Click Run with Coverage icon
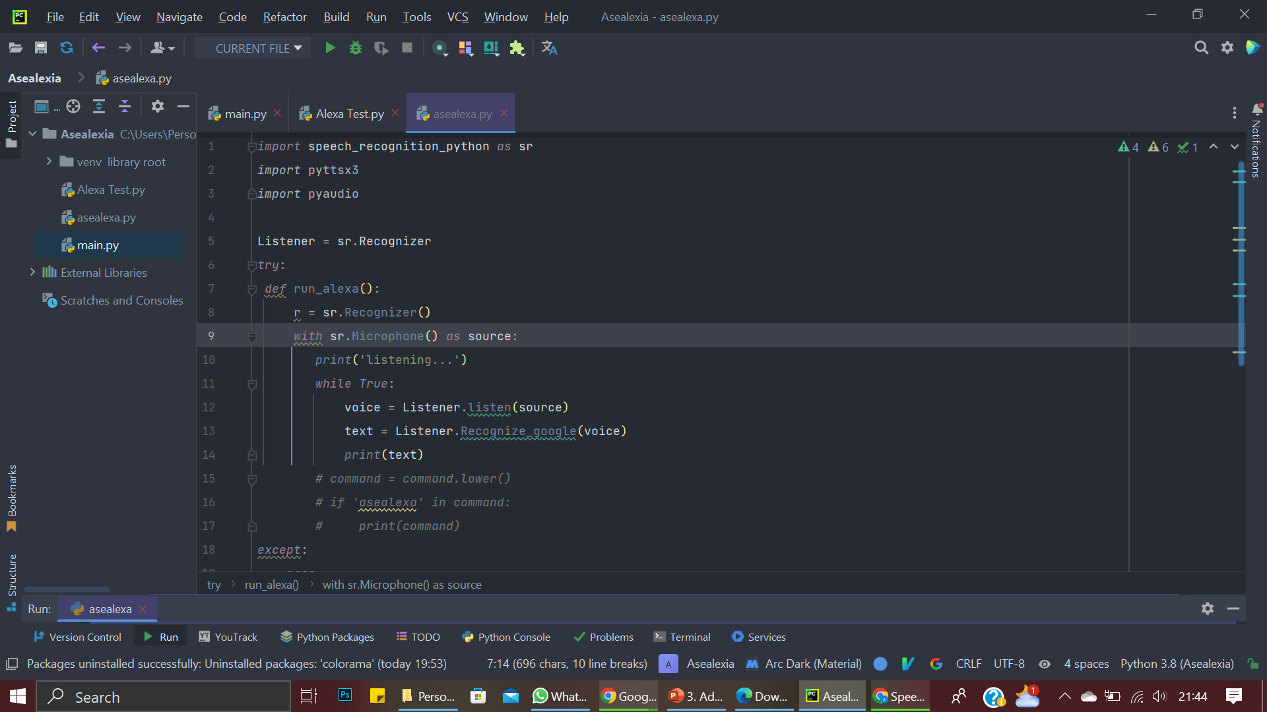Image resolution: width=1267 pixels, height=712 pixels. [381, 48]
